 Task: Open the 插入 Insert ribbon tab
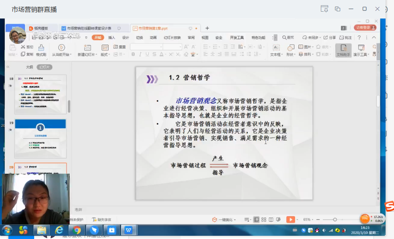111,37
